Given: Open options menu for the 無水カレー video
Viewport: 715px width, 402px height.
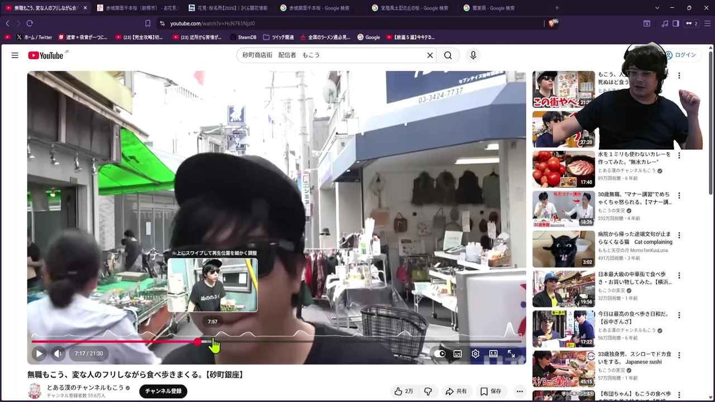Looking at the screenshot, I should click(679, 156).
